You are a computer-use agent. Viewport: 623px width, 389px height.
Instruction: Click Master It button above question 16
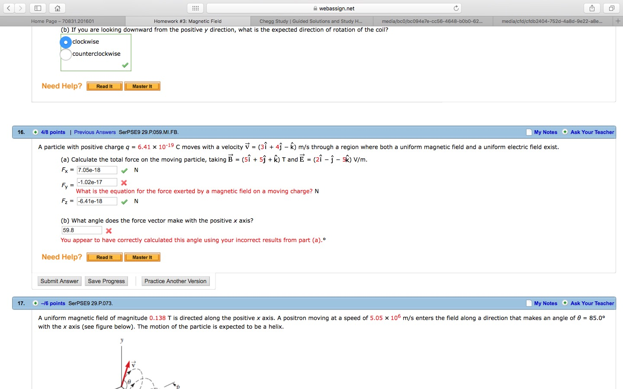(x=142, y=86)
